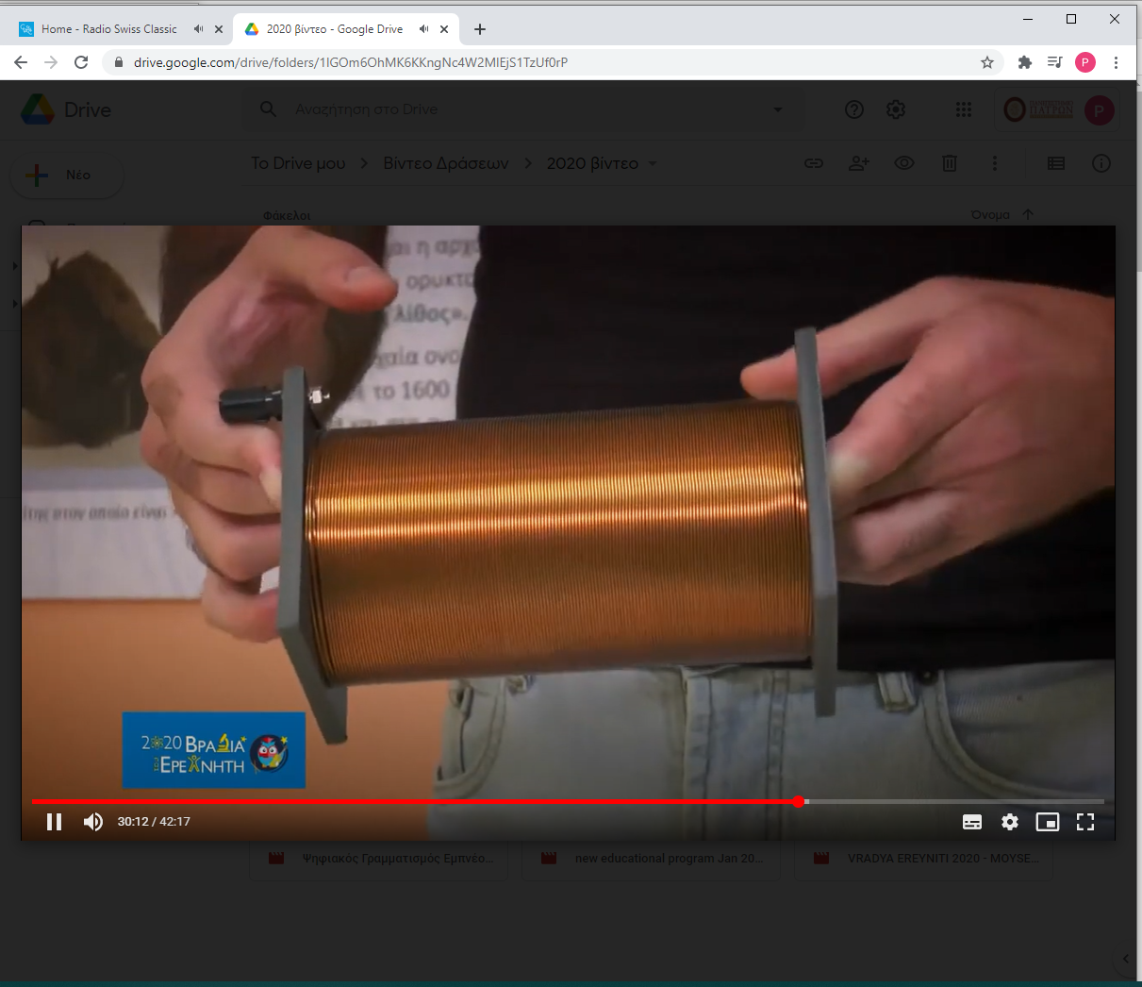Expand side panel chevron at bottom right
The width and height of the screenshot is (1142, 987).
1125,959
